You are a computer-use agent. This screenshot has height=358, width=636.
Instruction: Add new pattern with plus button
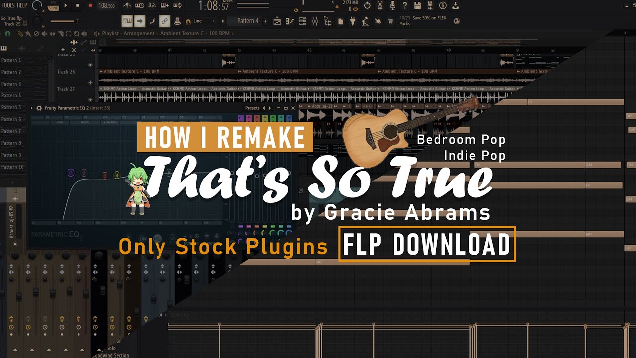(265, 21)
